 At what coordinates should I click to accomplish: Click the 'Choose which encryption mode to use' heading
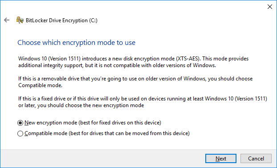(76, 43)
